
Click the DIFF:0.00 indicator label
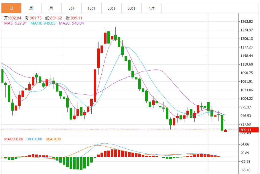coord(34,139)
